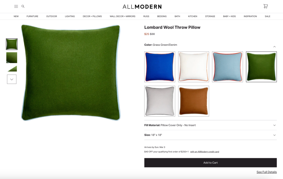Open the shopping cart icon
This screenshot has width=283, height=179.
tap(266, 6)
